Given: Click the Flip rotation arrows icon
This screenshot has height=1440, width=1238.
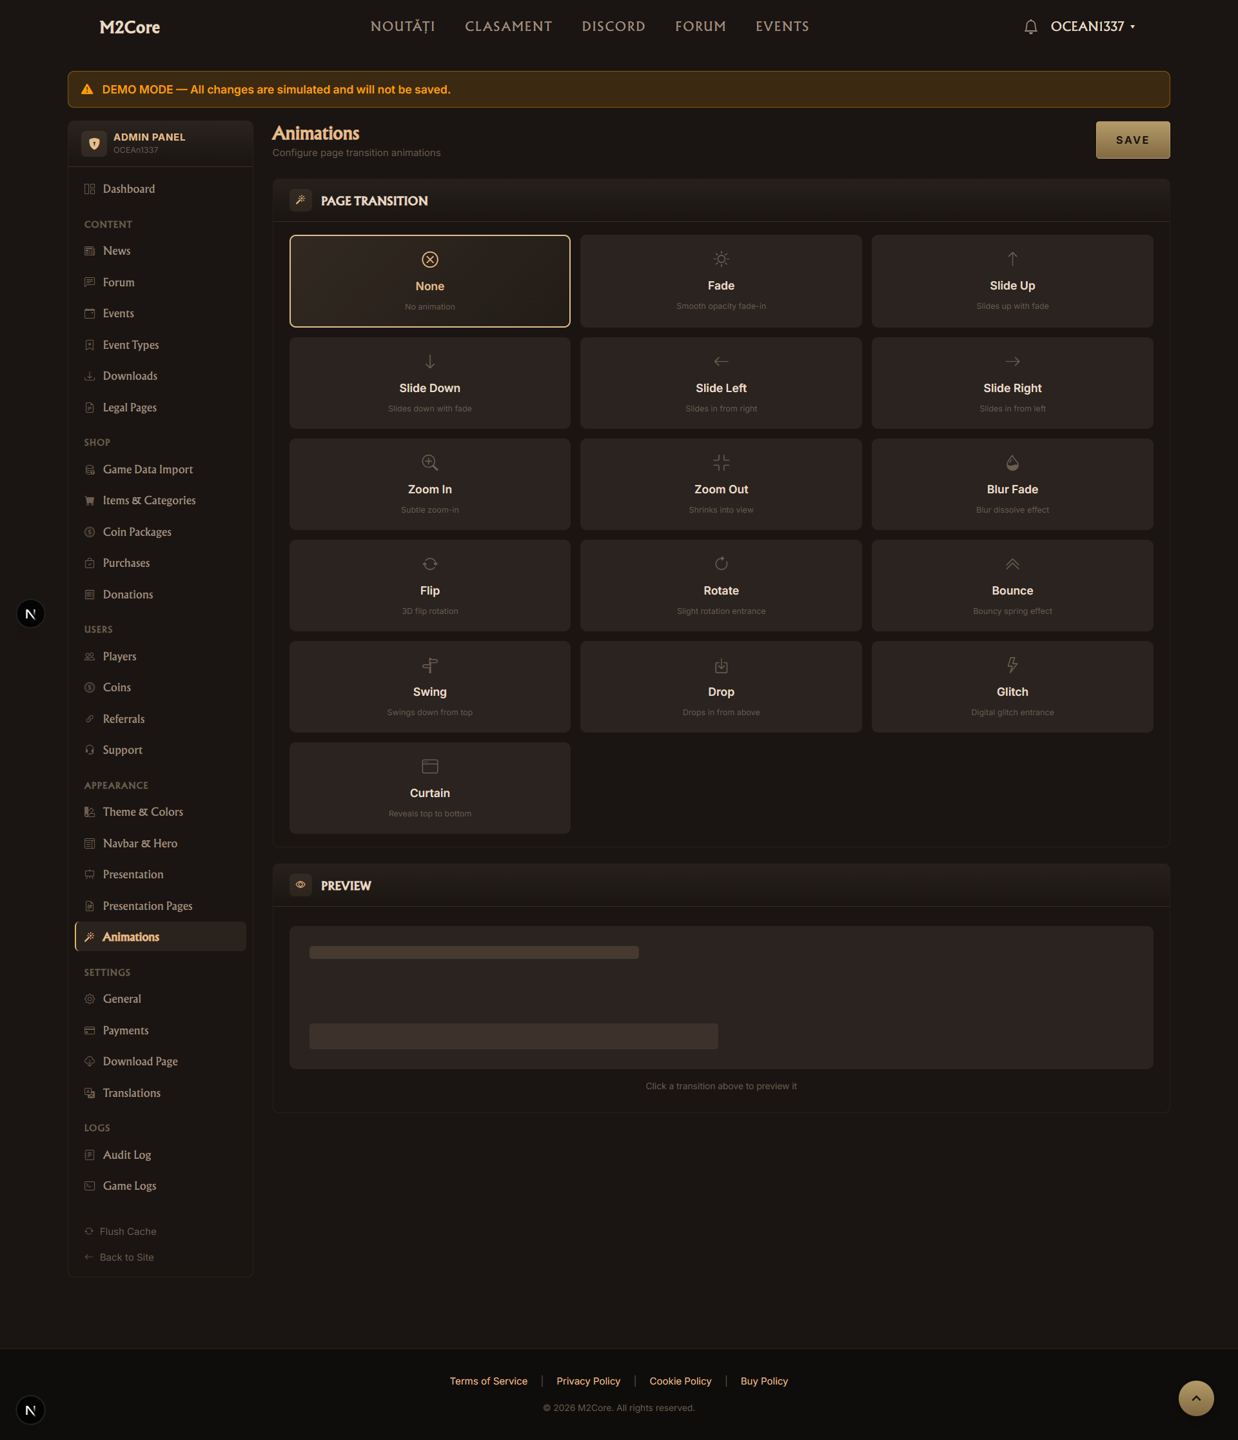Looking at the screenshot, I should tap(429, 564).
